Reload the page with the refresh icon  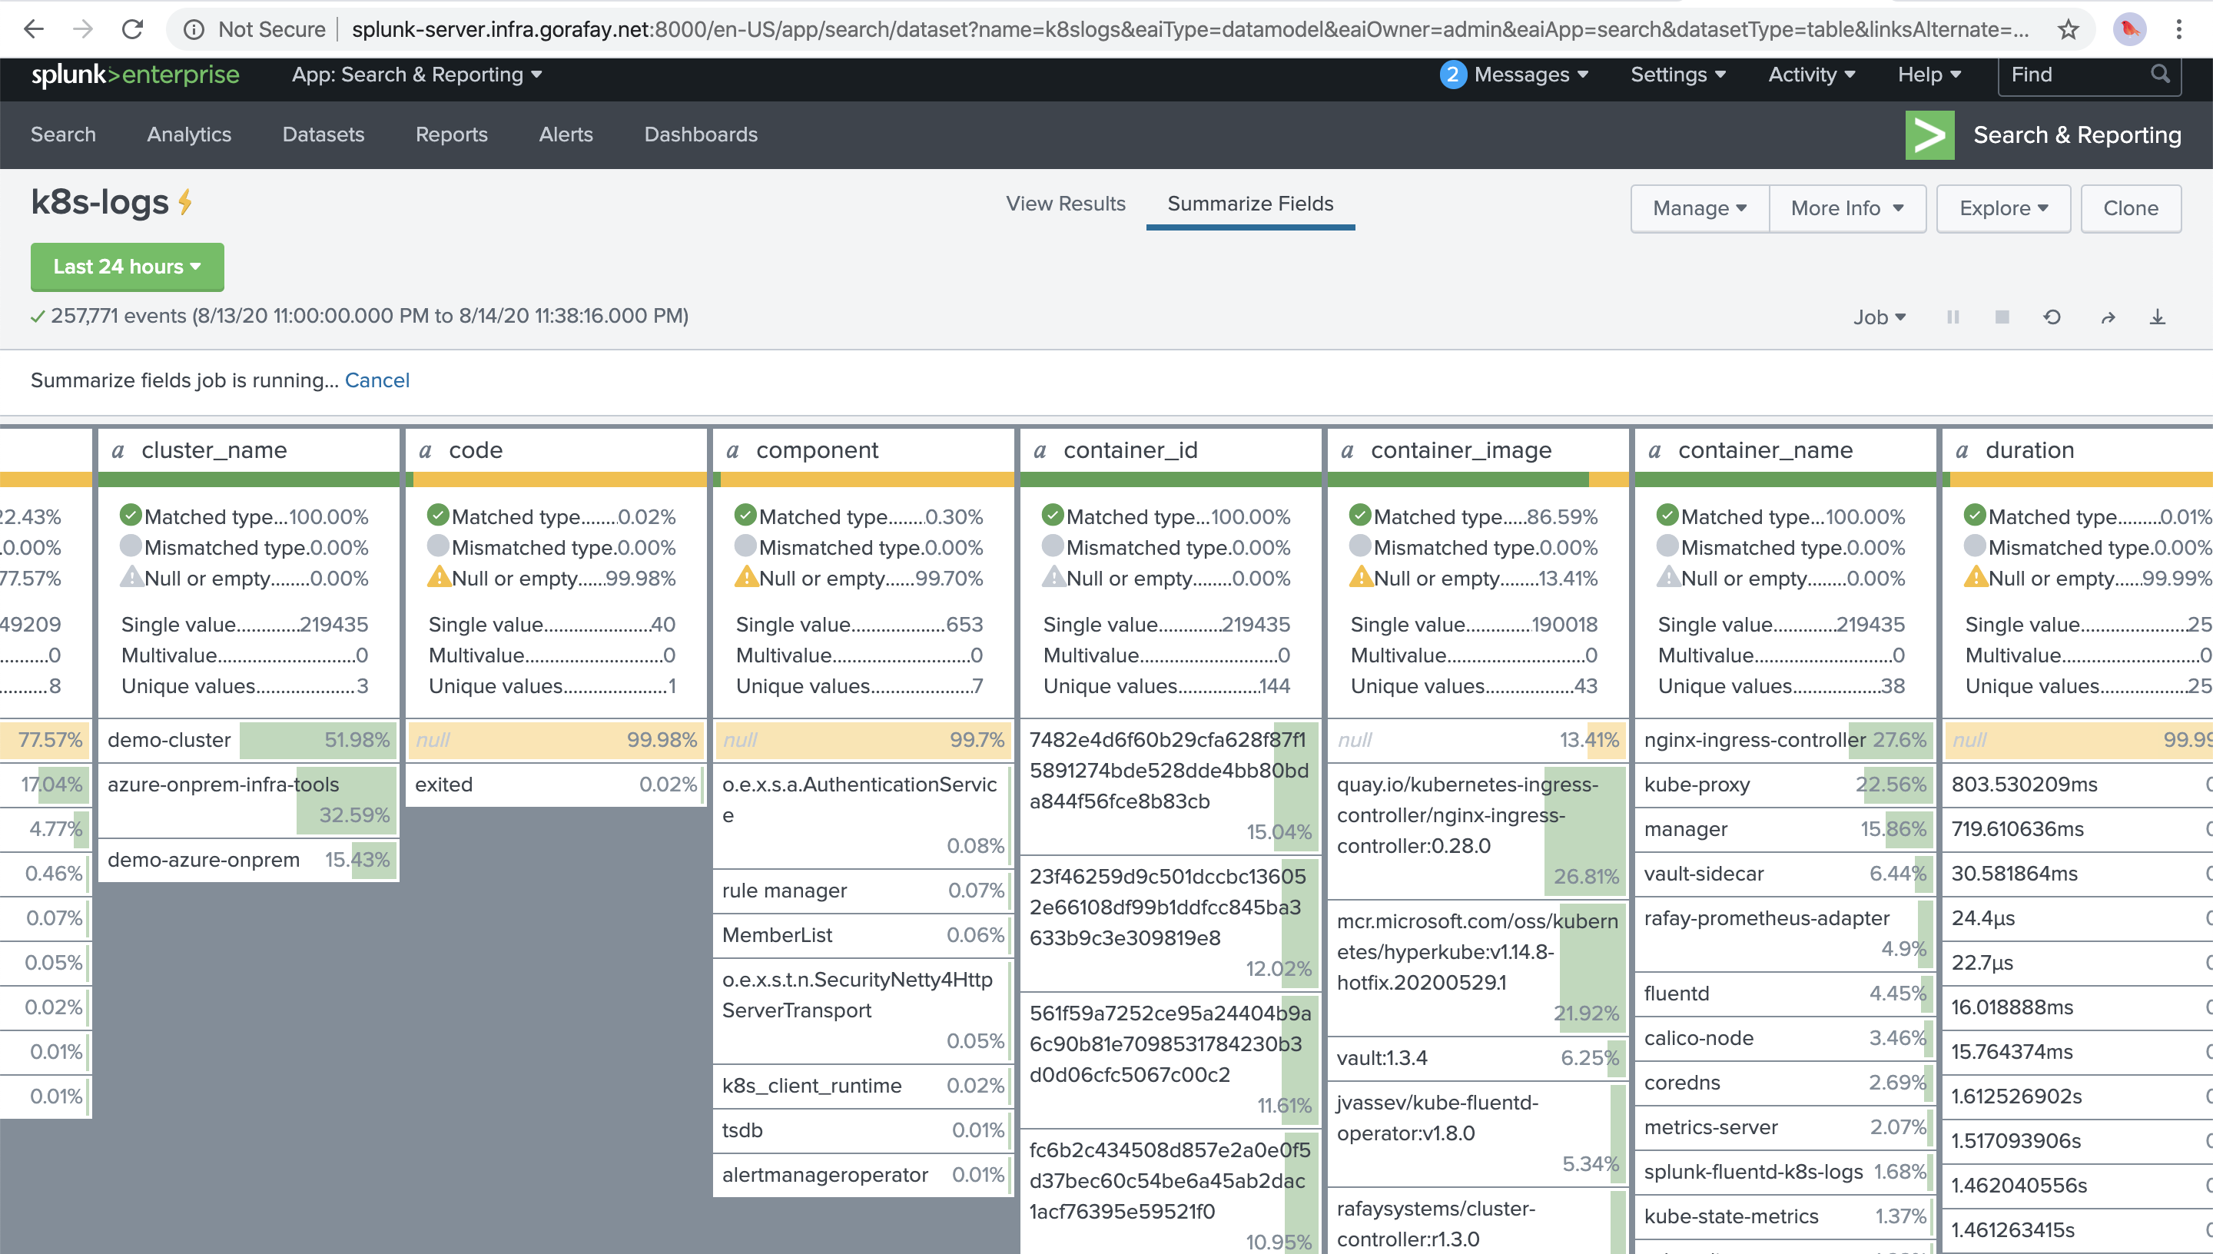tap(133, 29)
